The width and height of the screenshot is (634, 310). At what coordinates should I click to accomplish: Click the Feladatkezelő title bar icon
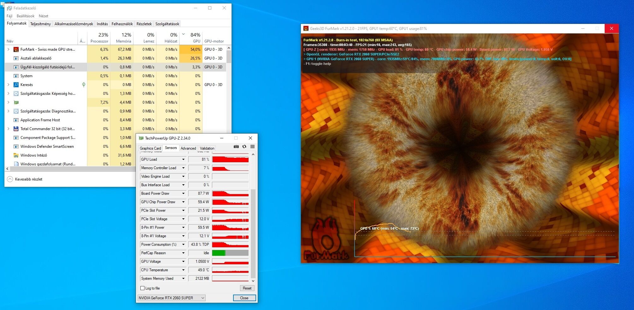[x=9, y=8]
